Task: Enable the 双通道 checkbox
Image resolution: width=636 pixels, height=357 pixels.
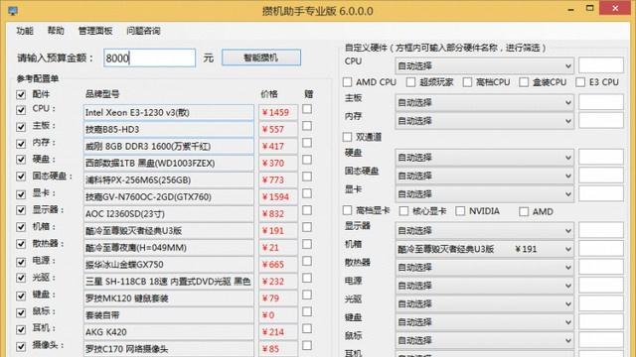Action: point(347,137)
